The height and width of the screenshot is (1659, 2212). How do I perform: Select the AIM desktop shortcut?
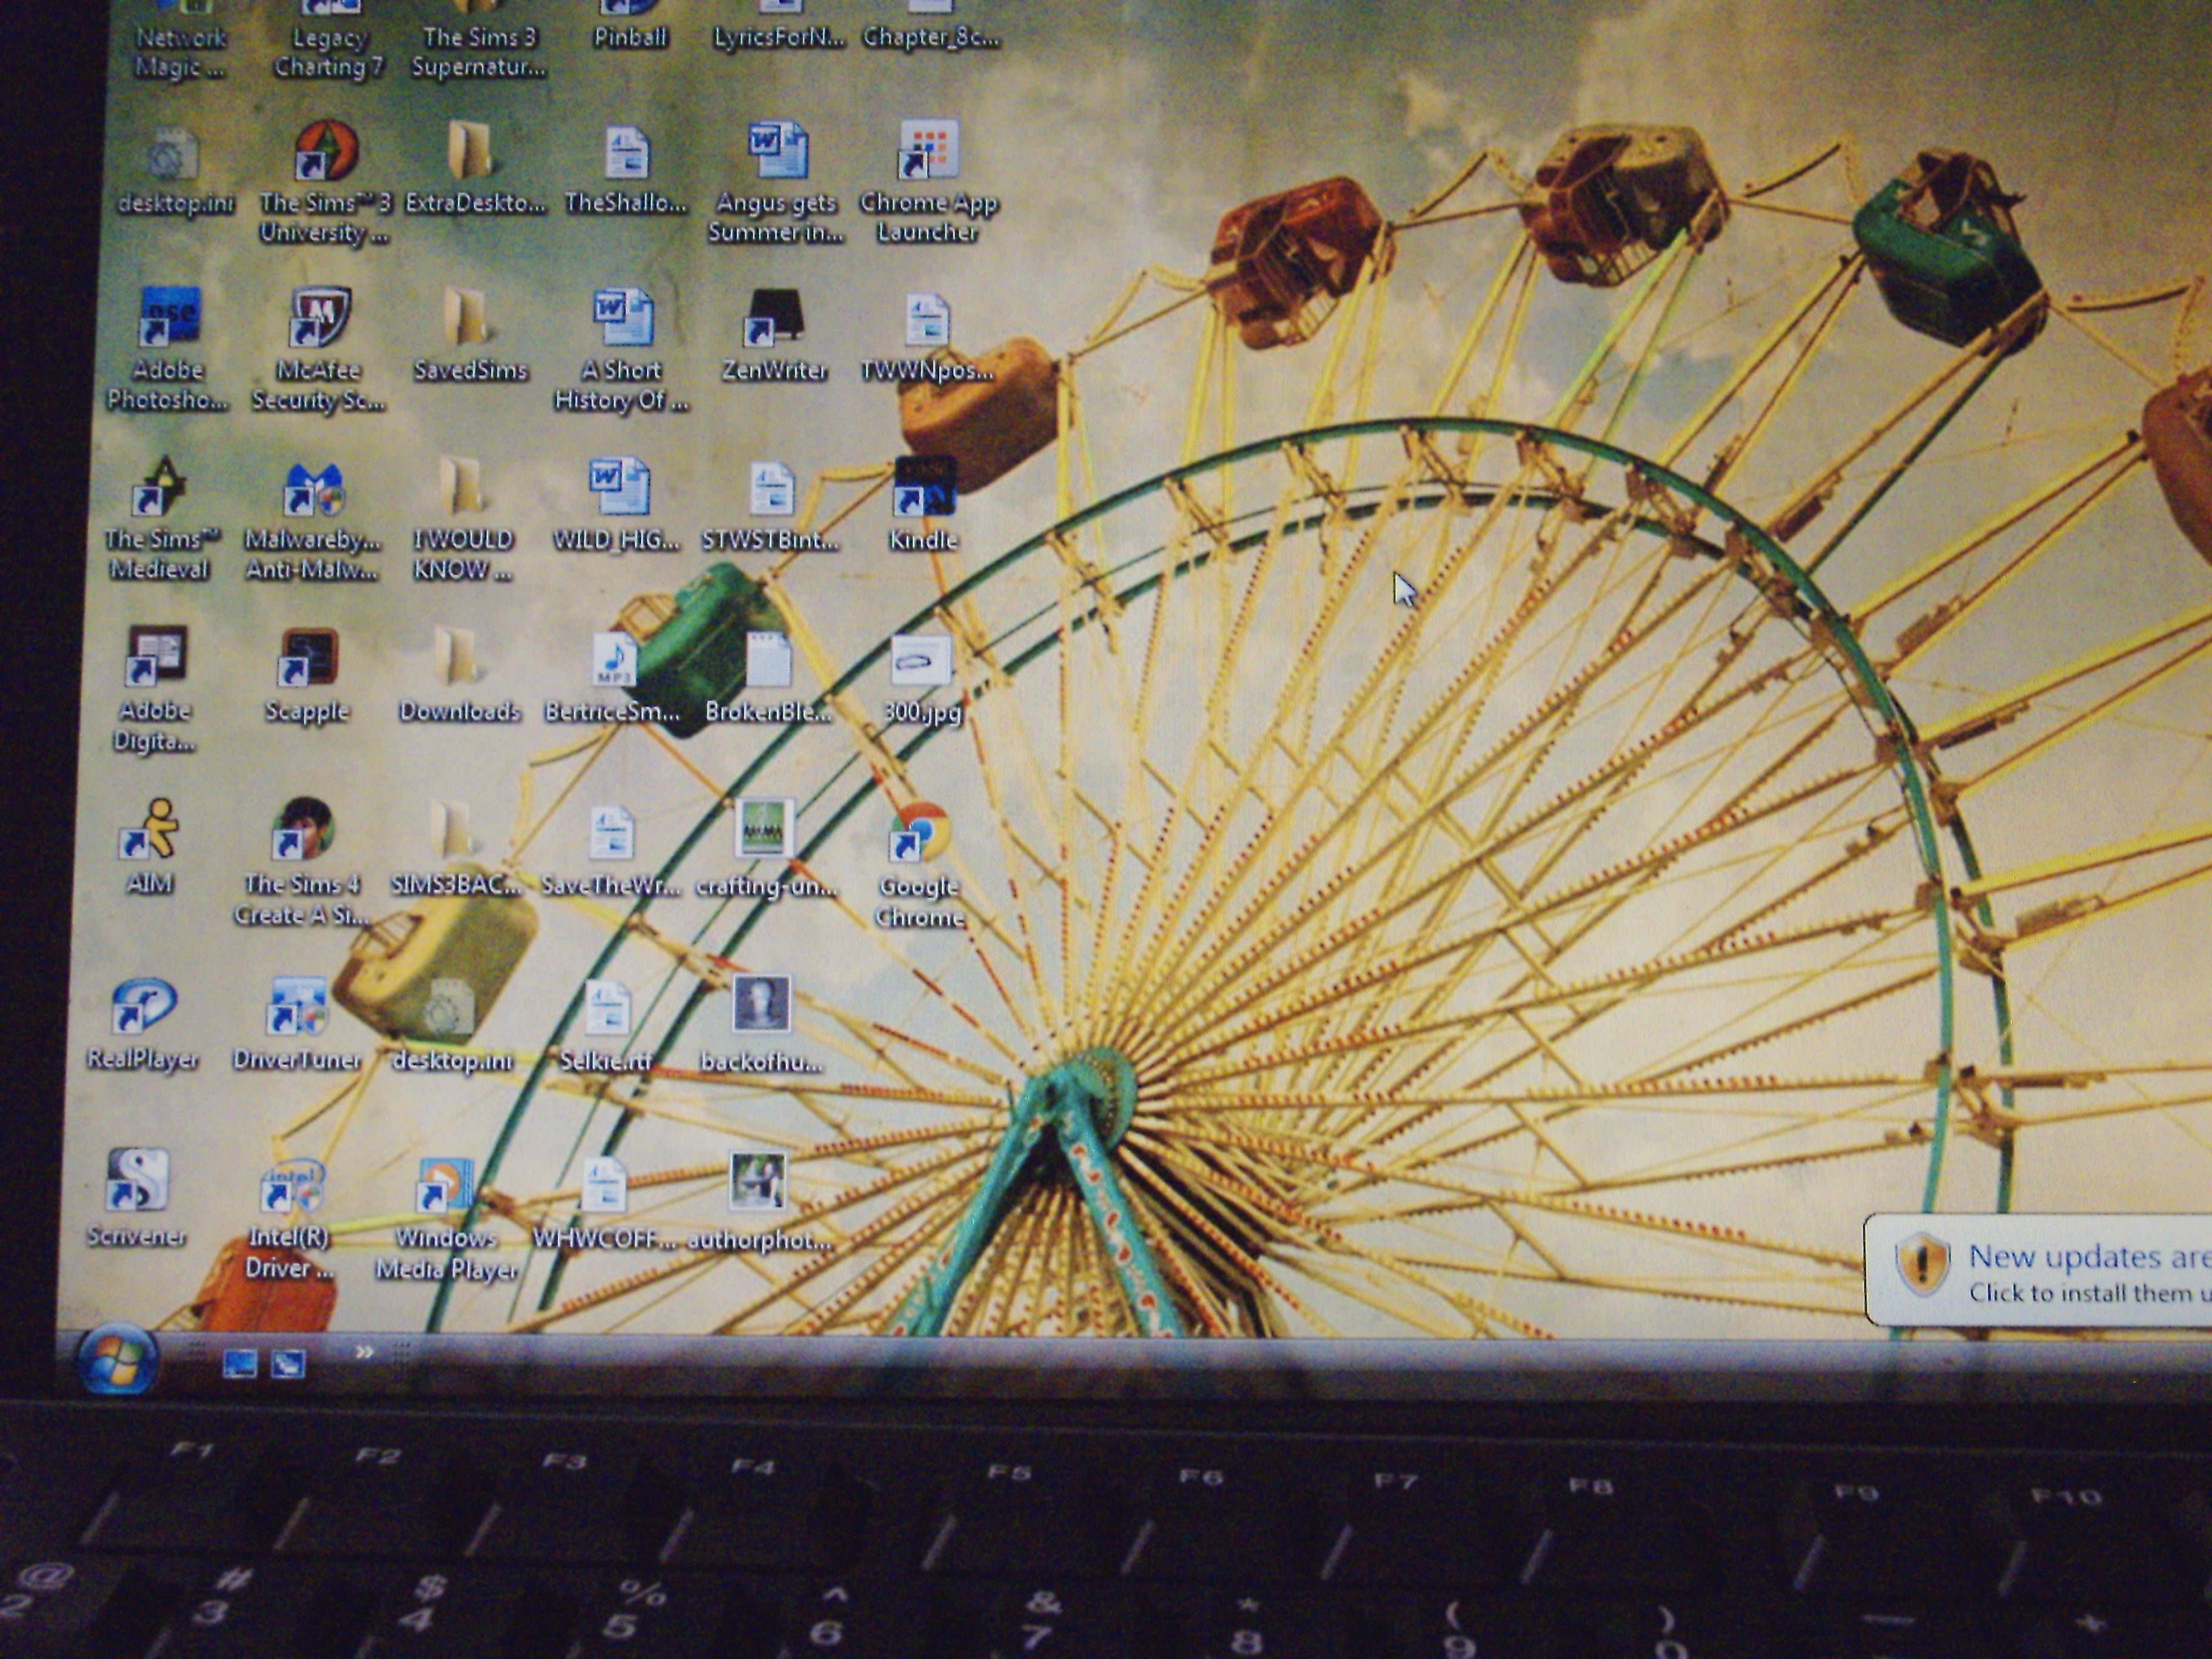[x=150, y=830]
